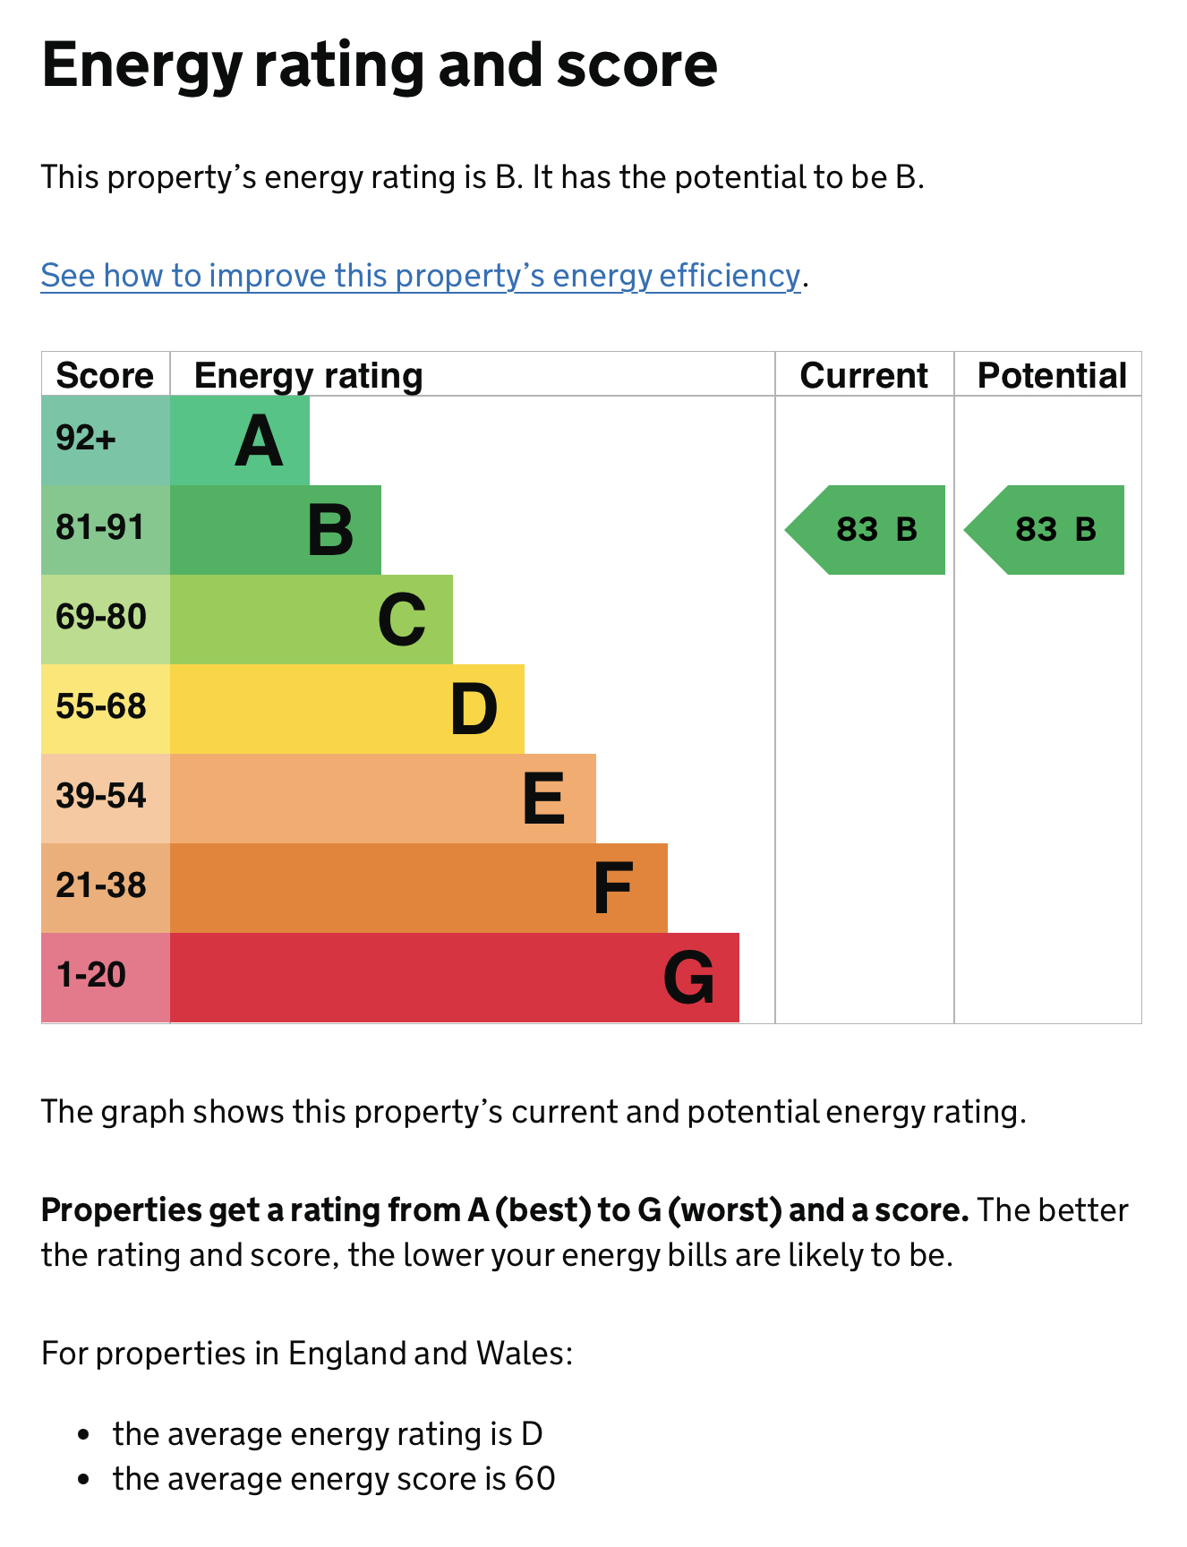Click the Potential 83 B arrow indicator
The width and height of the screenshot is (1187, 1547).
point(1045,530)
